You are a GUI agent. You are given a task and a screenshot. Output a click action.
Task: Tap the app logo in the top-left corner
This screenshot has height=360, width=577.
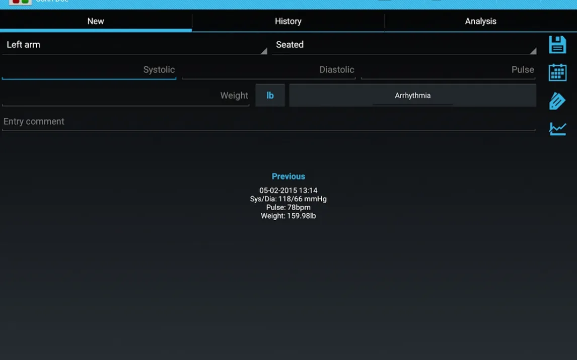pos(20,2)
